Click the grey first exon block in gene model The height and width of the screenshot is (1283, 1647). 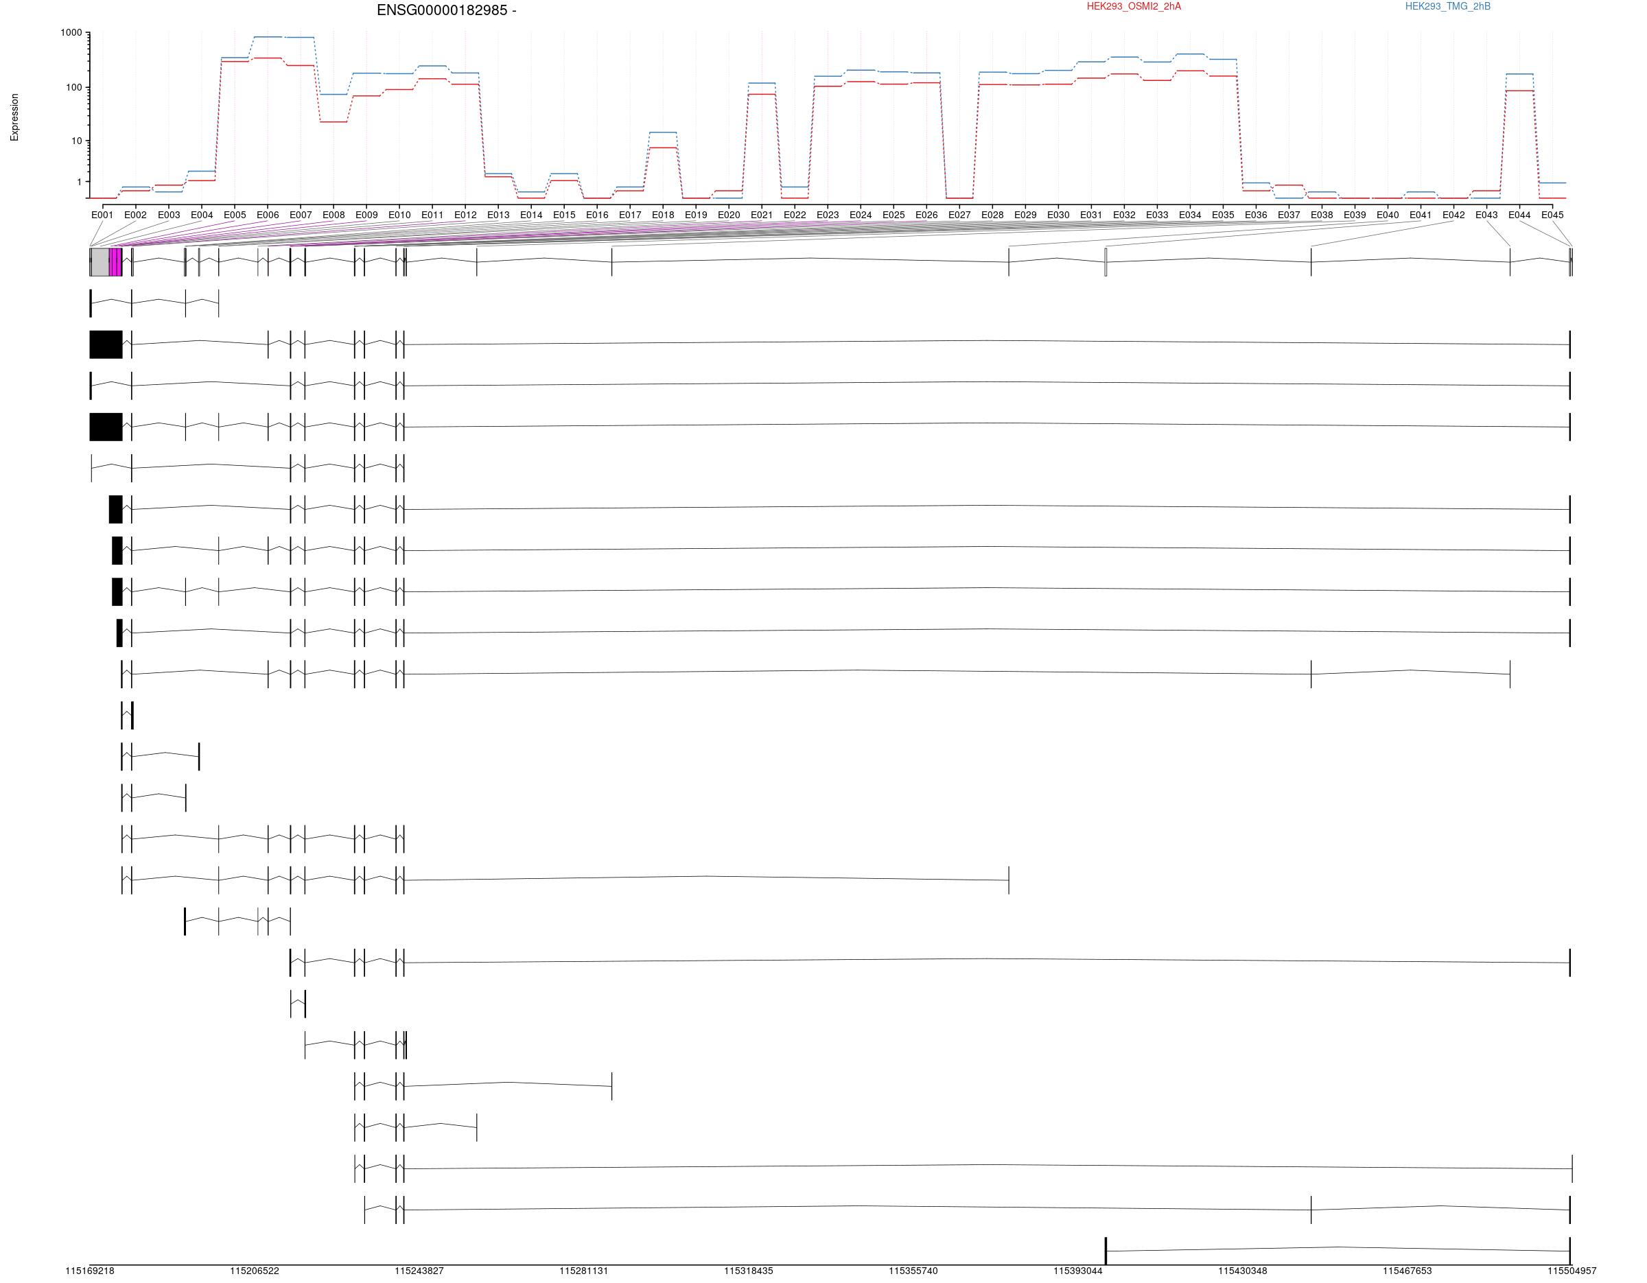tap(100, 261)
